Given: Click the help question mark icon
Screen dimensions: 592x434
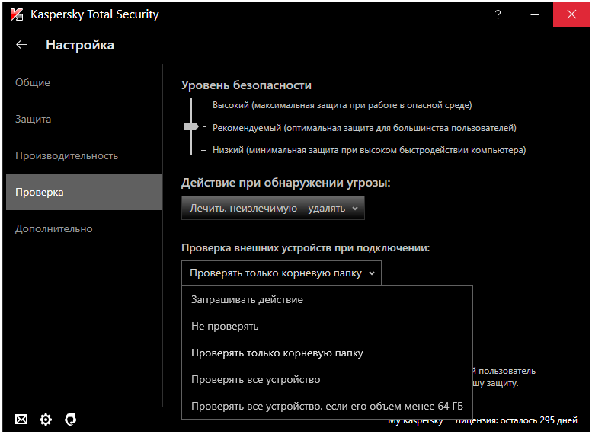Looking at the screenshot, I should pos(498,14).
